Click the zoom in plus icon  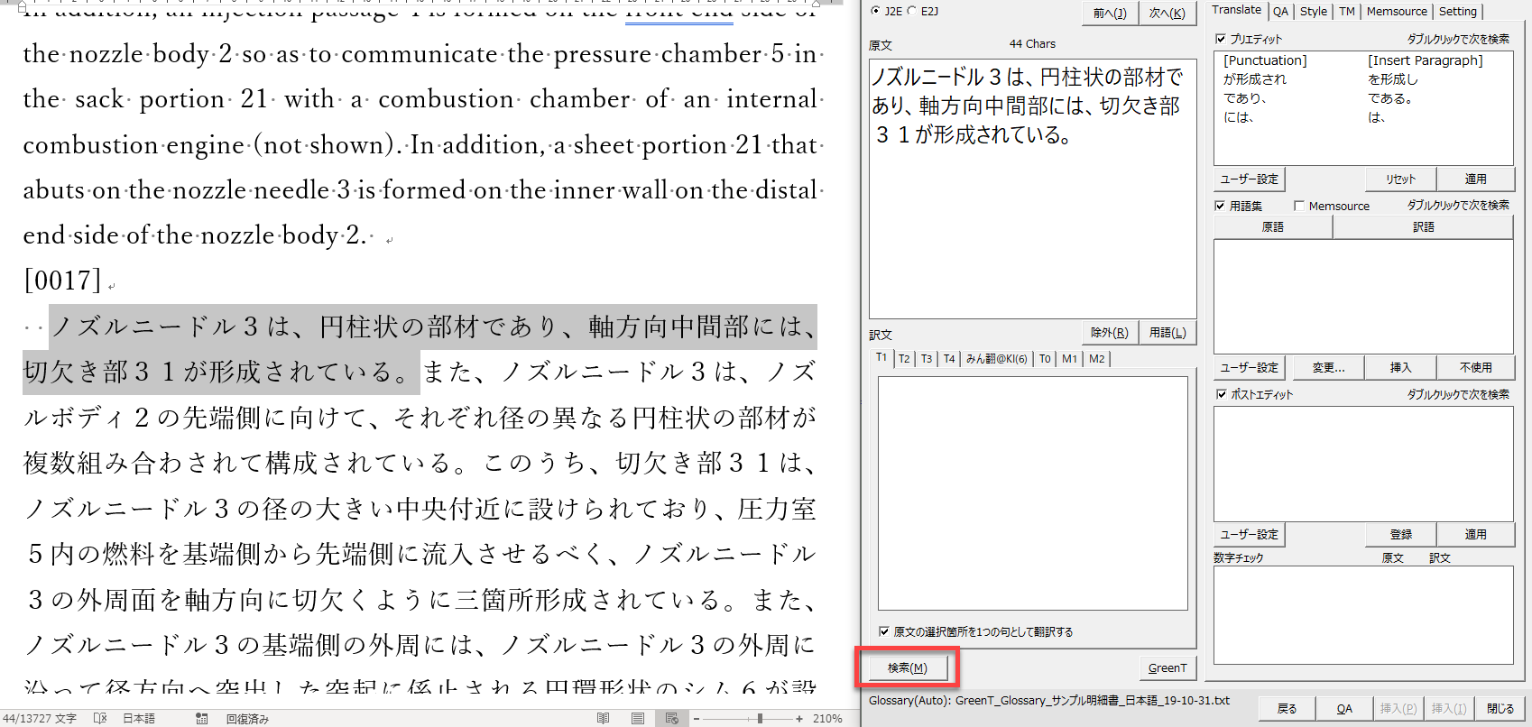pyautogui.click(x=799, y=719)
